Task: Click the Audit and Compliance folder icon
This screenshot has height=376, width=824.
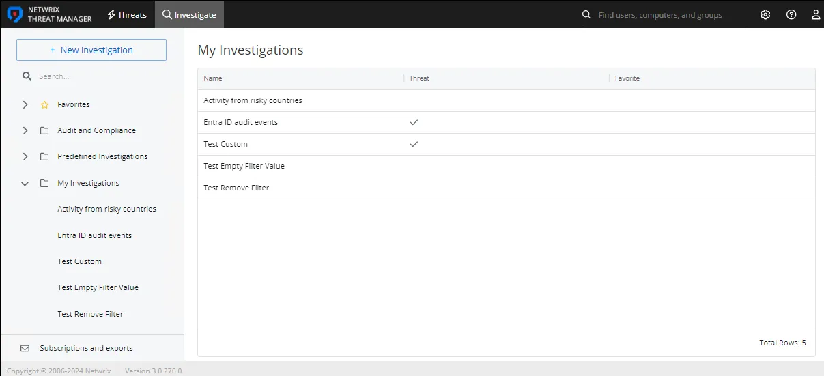Action: 44,130
